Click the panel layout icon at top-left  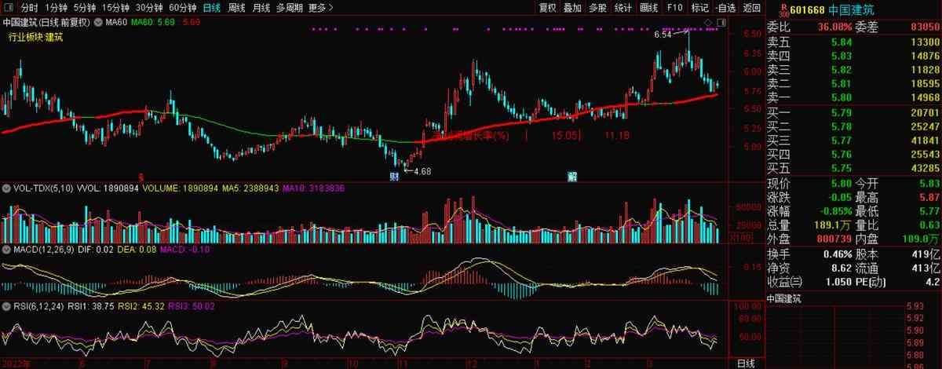pyautogui.click(x=7, y=8)
